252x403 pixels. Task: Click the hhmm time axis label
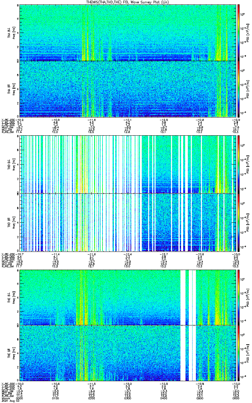point(5,398)
